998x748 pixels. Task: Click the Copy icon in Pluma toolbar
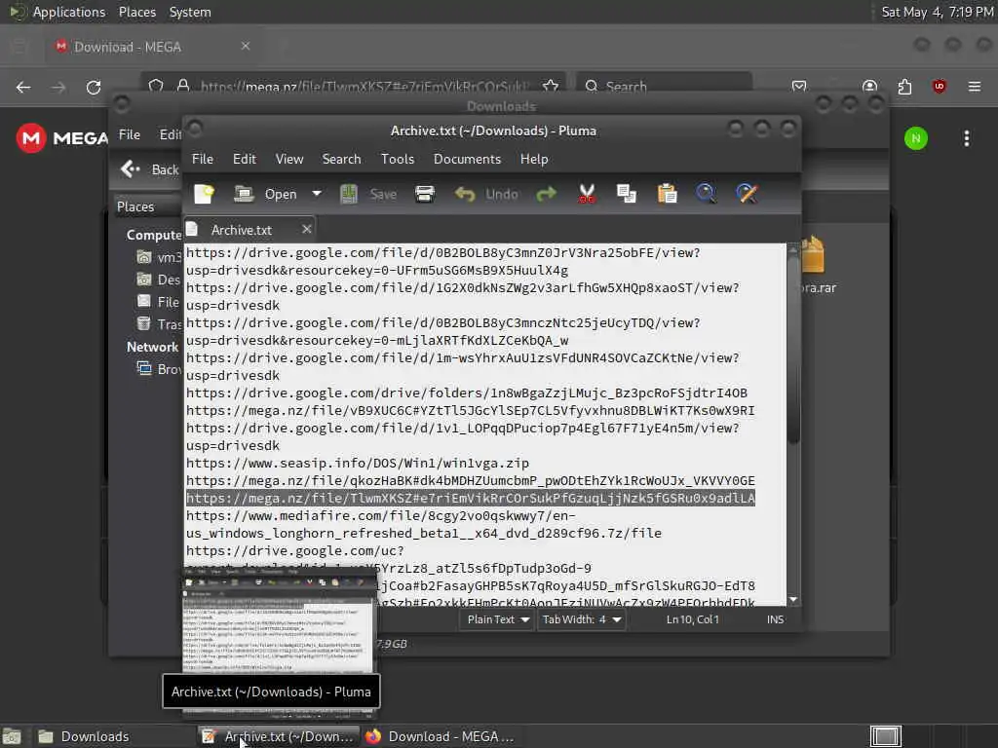627,194
